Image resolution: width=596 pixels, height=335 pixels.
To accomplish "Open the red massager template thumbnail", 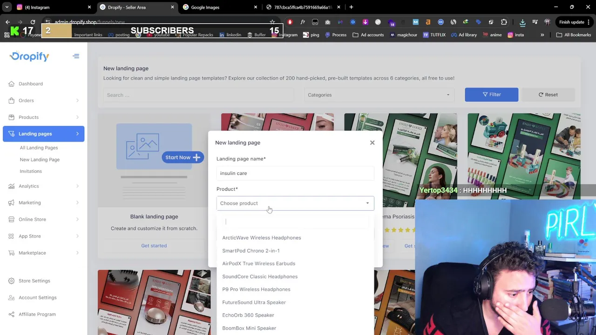I will (x=154, y=302).
